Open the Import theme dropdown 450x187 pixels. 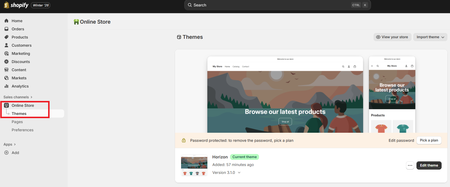coord(430,37)
